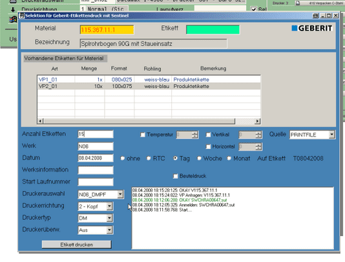Click the log line Anmelden SWCHRA00647
The image size is (345, 262).
tap(183, 205)
